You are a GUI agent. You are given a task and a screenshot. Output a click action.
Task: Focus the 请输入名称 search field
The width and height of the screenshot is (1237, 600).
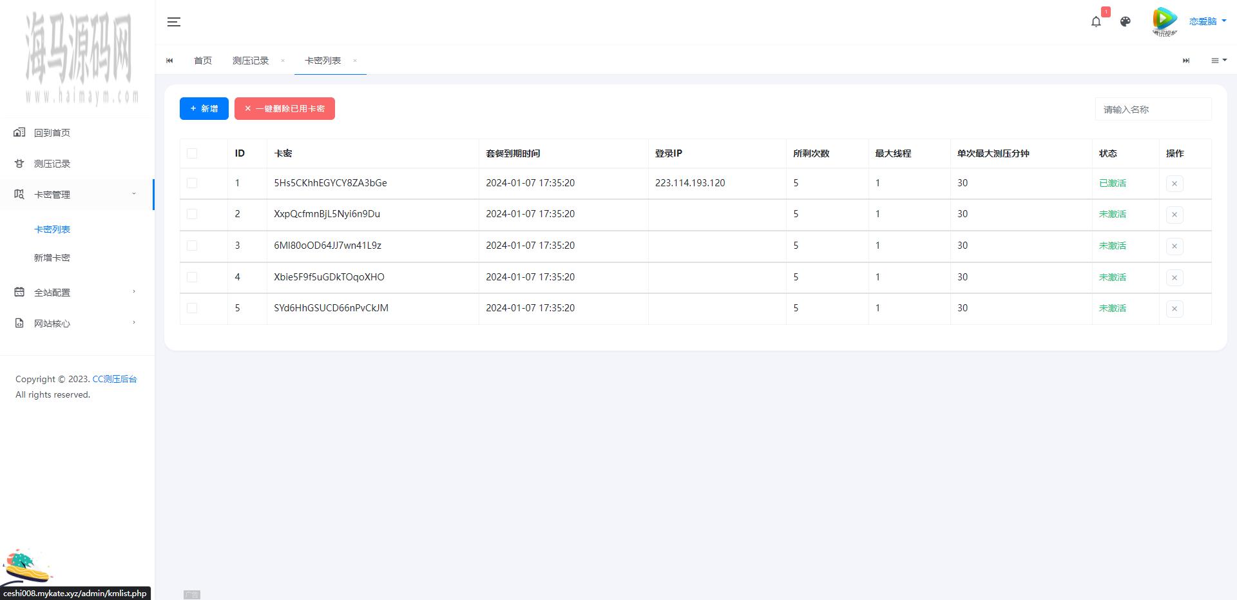click(x=1153, y=110)
